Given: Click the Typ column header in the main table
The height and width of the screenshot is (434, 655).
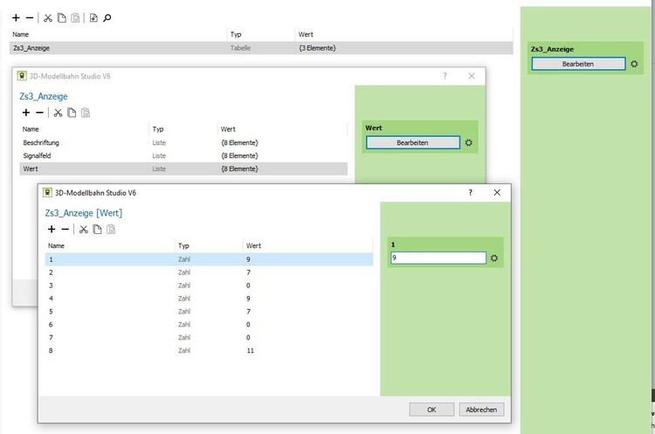Looking at the screenshot, I should [260, 34].
